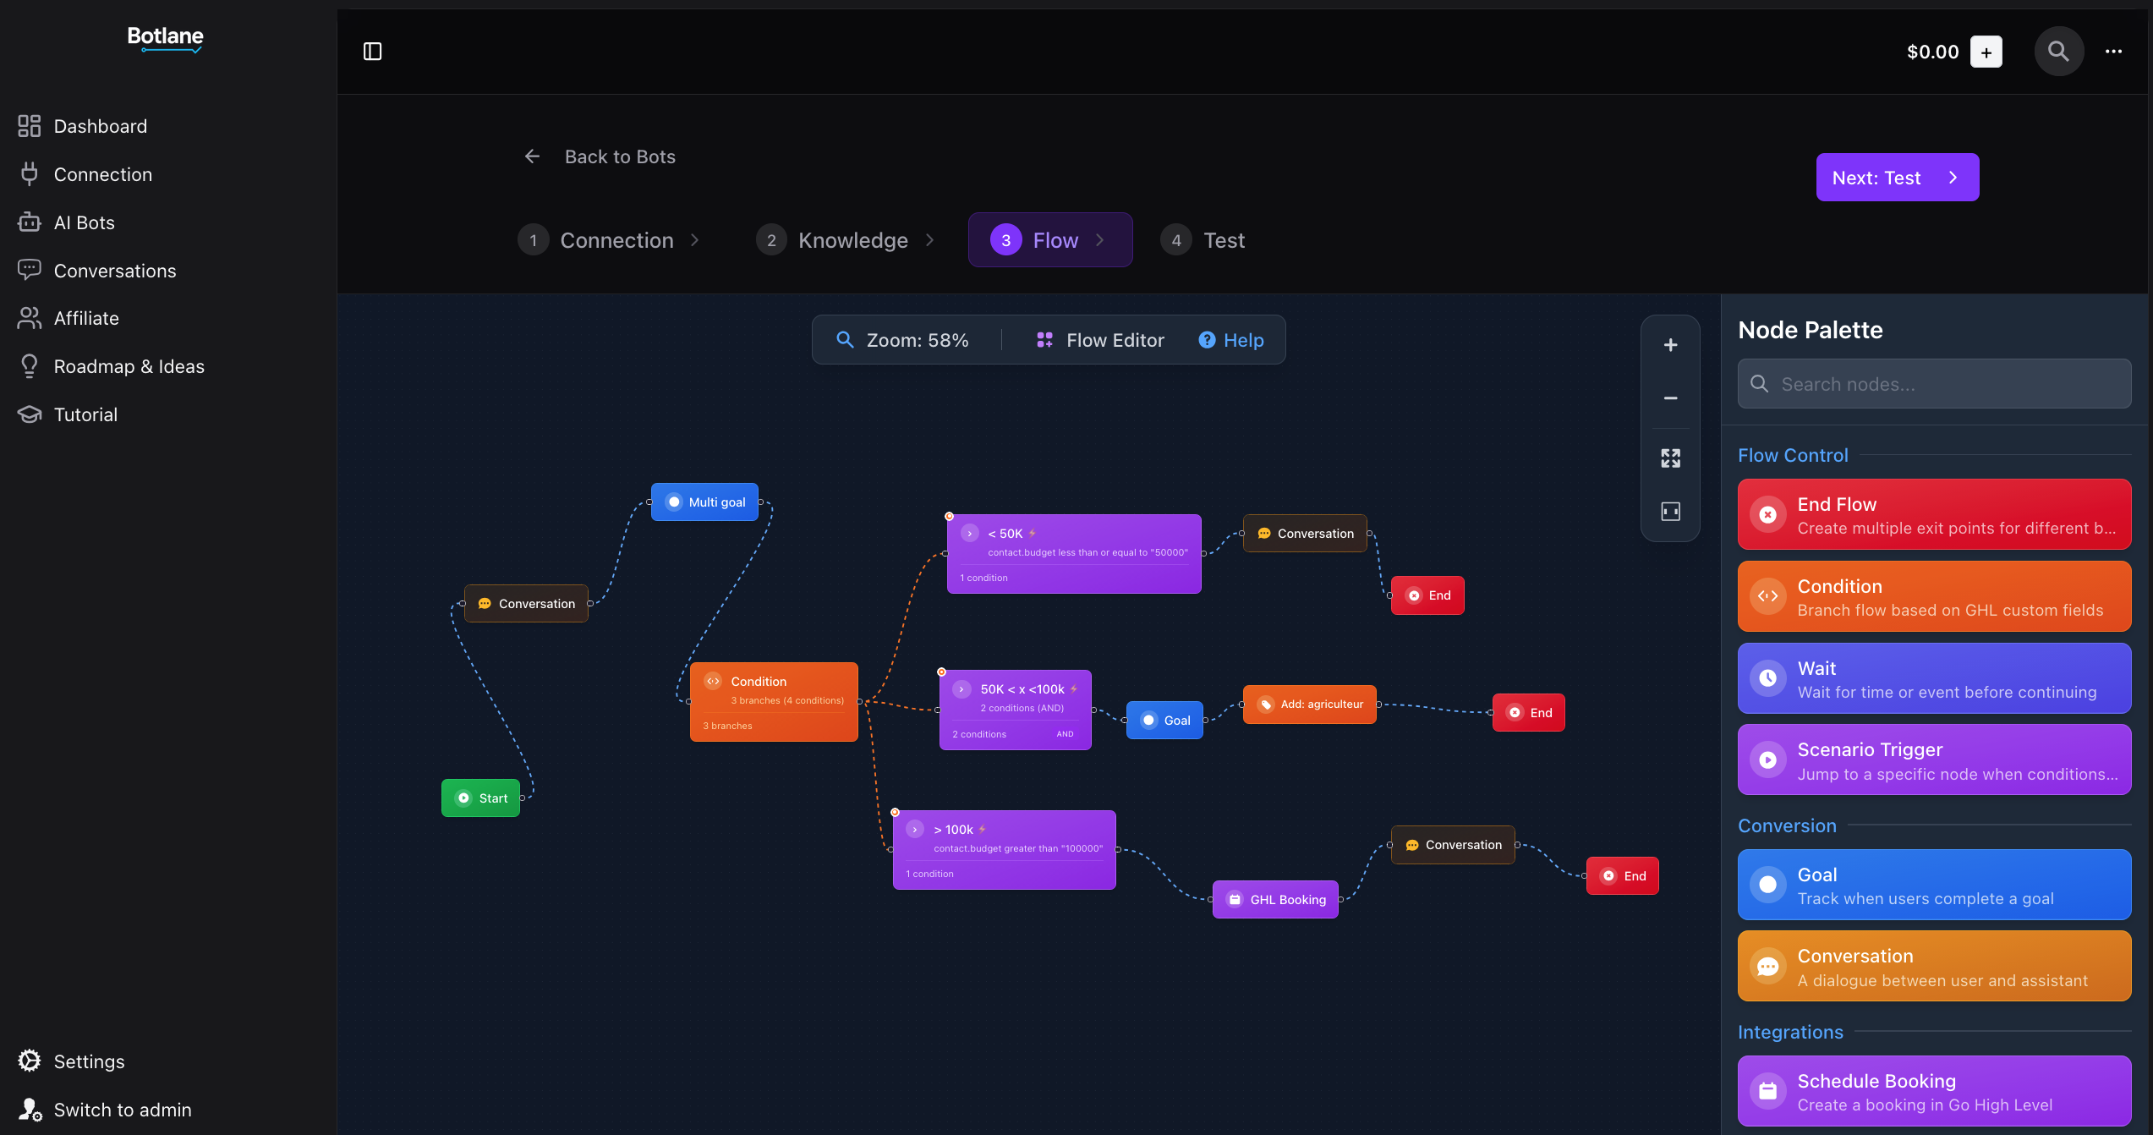Image resolution: width=2153 pixels, height=1135 pixels.
Task: Select the green Start node
Action: tap(481, 798)
